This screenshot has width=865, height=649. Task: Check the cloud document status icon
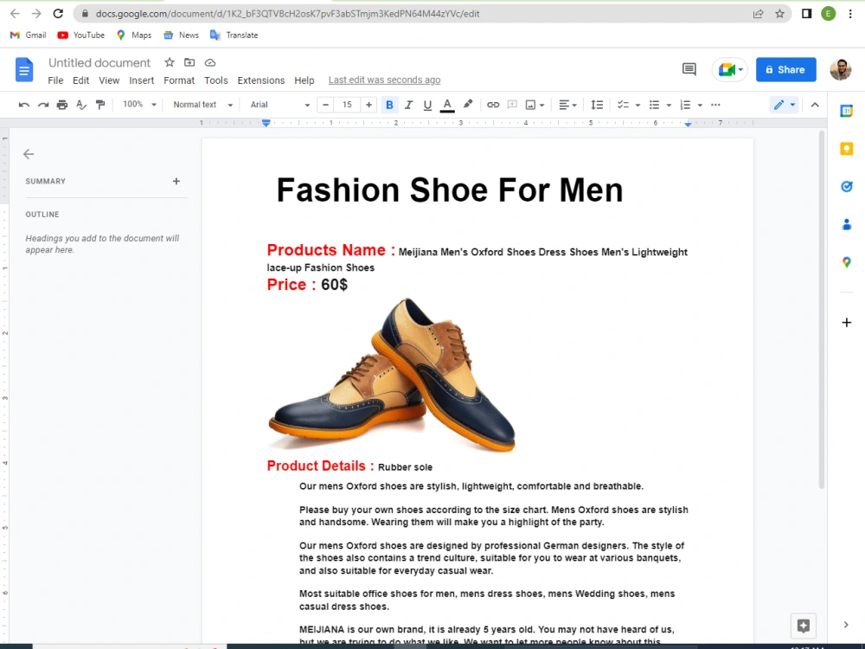pos(209,62)
